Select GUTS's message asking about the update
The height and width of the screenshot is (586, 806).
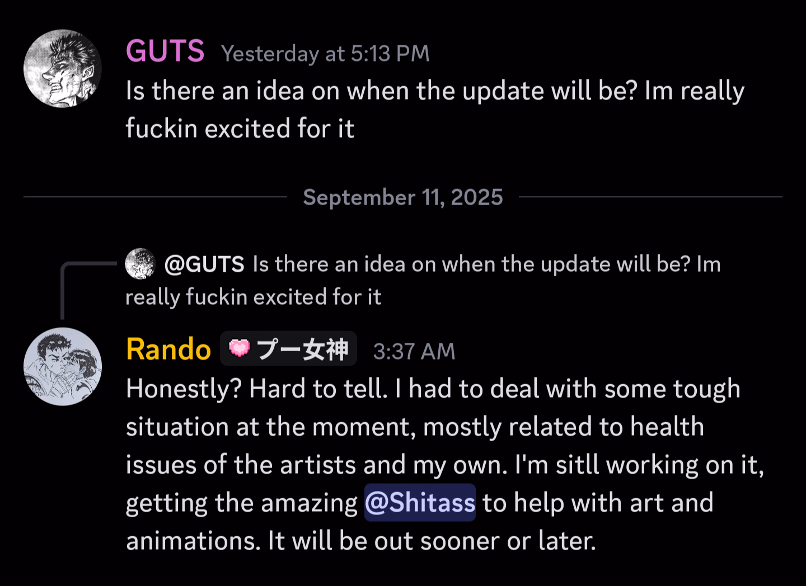pyautogui.click(x=434, y=91)
